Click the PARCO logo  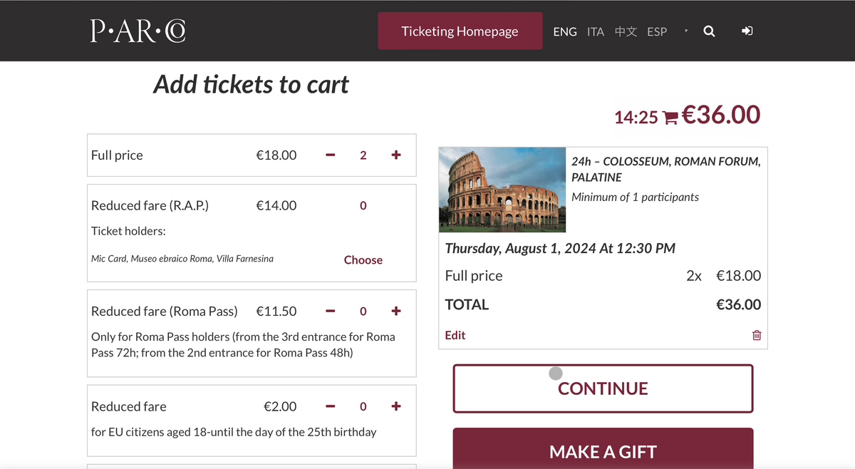coord(138,31)
